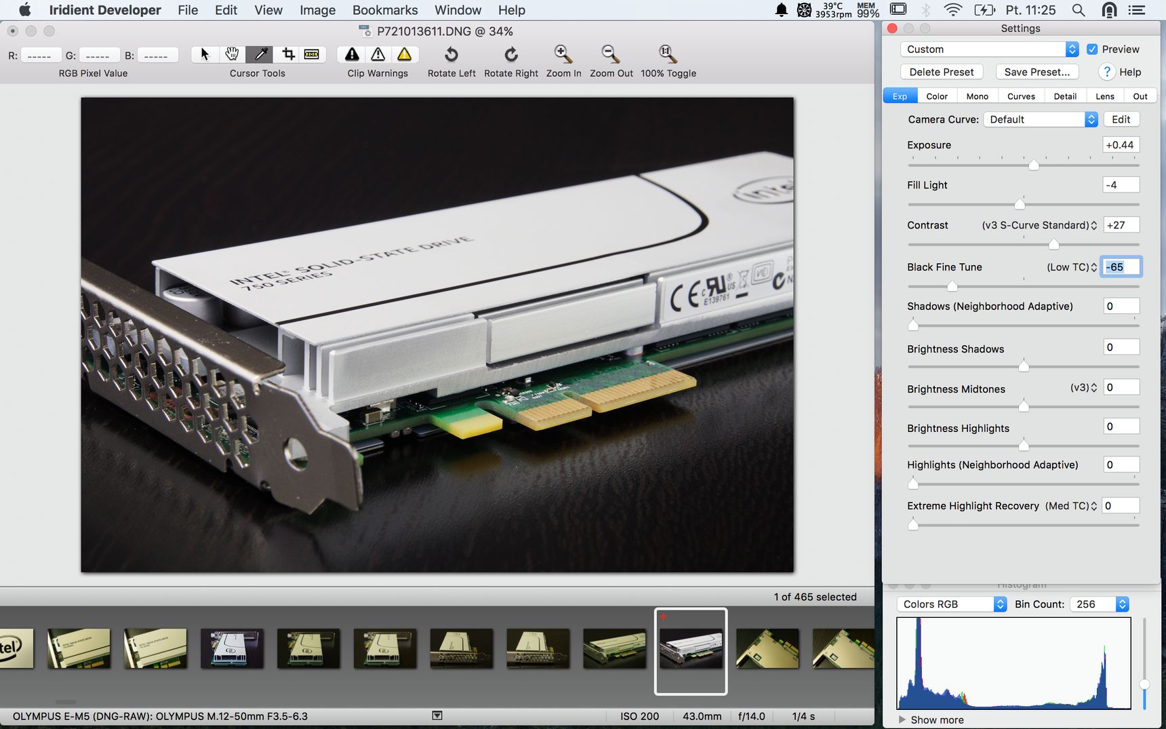Viewport: 1166px width, 729px height.
Task: Select the yellow ruler straighten tool
Action: [312, 54]
